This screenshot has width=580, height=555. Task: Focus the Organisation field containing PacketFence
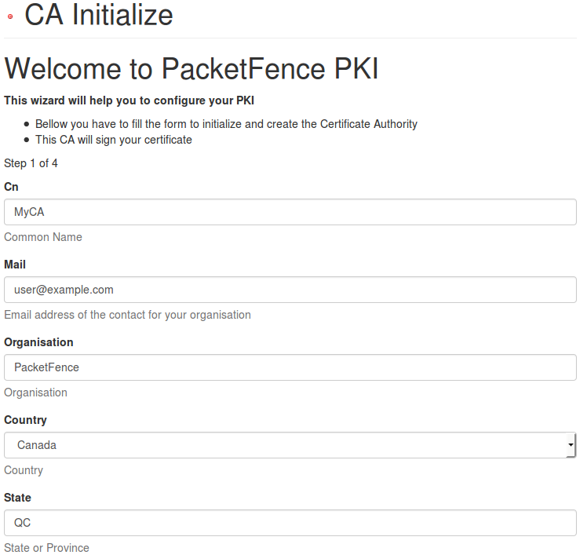point(290,367)
